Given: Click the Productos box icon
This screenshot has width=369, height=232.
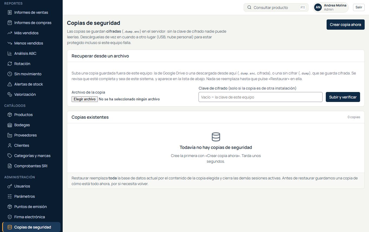Looking at the screenshot, I should (x=10, y=115).
